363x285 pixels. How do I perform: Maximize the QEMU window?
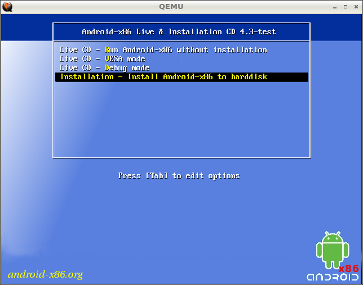click(346, 7)
